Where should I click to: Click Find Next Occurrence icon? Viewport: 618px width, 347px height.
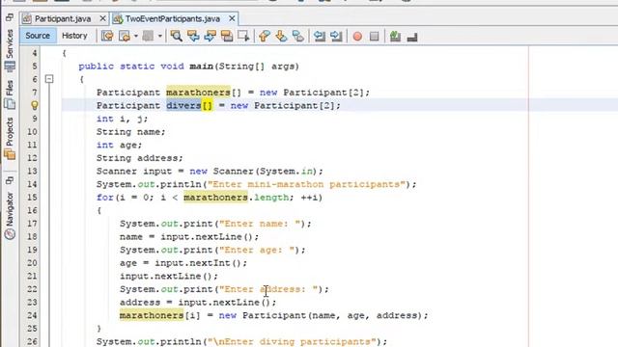click(x=210, y=37)
